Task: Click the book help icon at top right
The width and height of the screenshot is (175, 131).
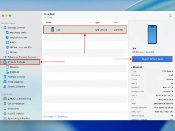Action: click(x=171, y=16)
